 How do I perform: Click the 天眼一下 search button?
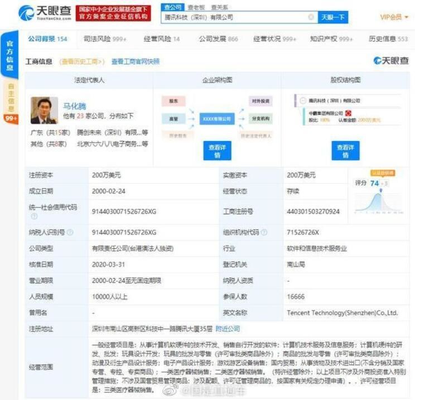[x=333, y=17]
